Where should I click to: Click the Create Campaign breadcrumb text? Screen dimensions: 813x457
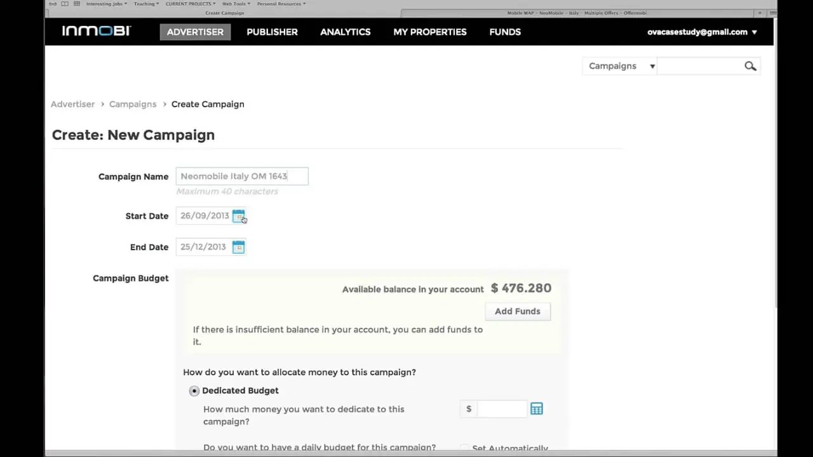pyautogui.click(x=208, y=104)
